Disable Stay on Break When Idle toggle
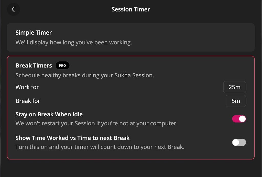This screenshot has height=177, width=262. click(x=239, y=119)
